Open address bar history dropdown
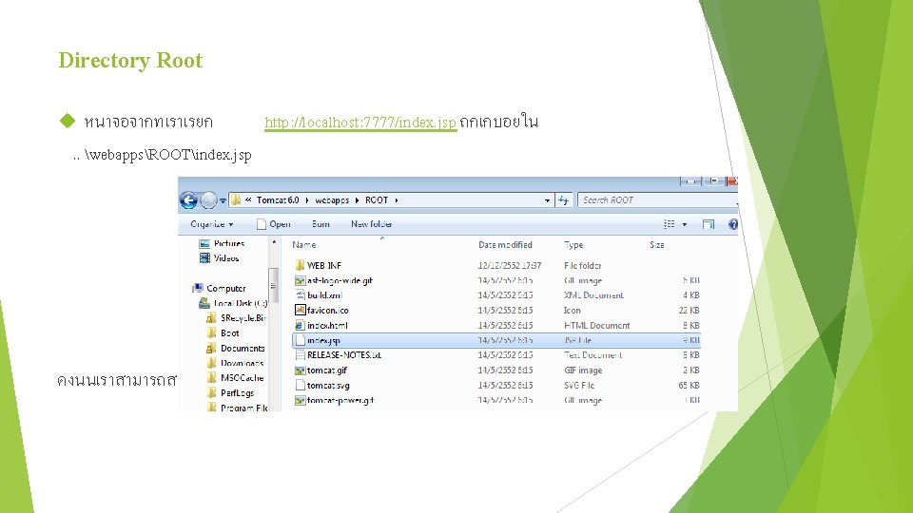 (547, 200)
